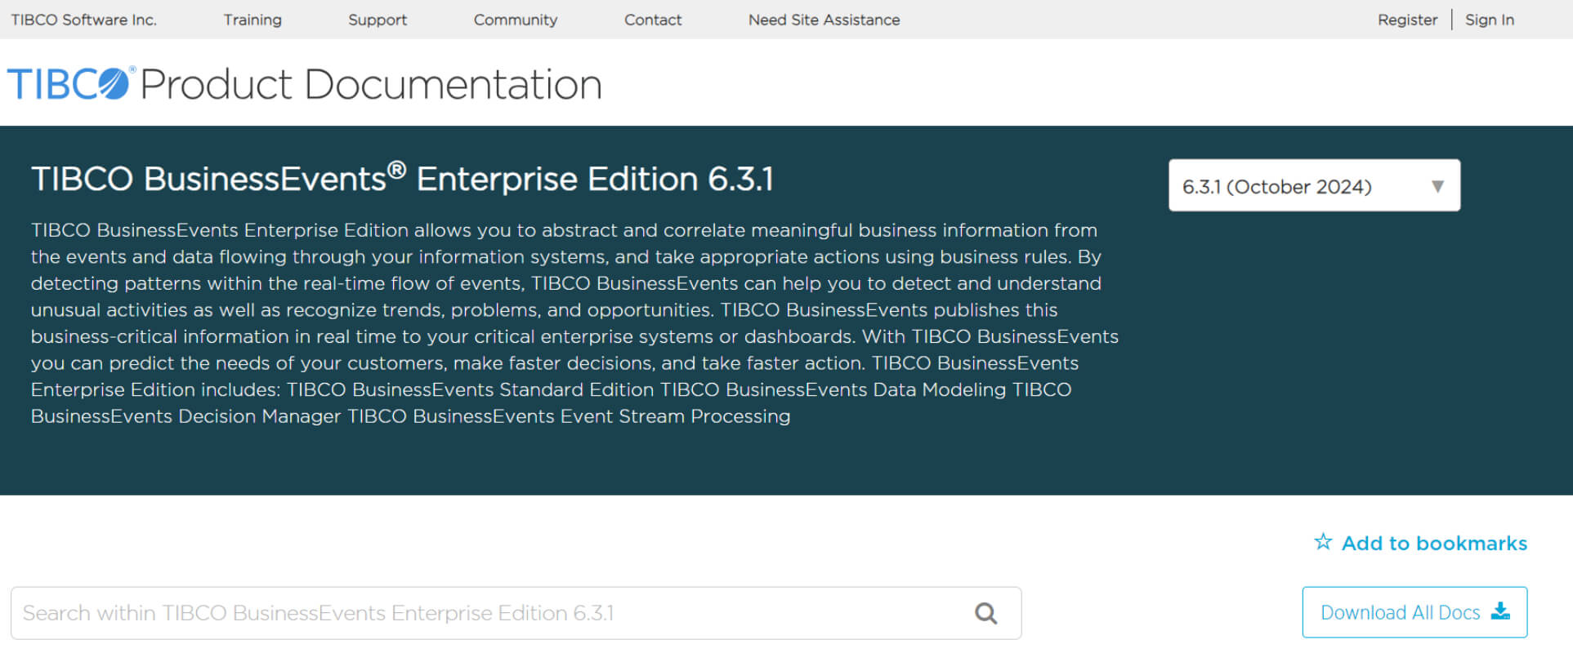Screen dimensions: 1573x653
Task: Click the Download All Docs button
Action: tap(1414, 612)
